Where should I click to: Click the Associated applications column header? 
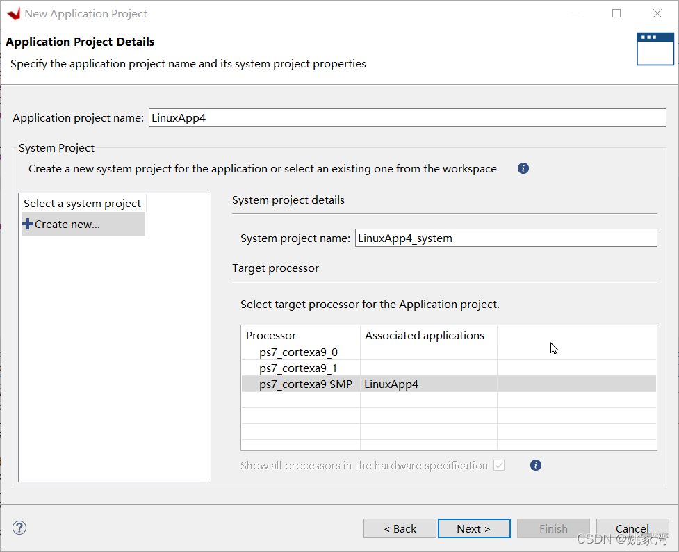[425, 335]
